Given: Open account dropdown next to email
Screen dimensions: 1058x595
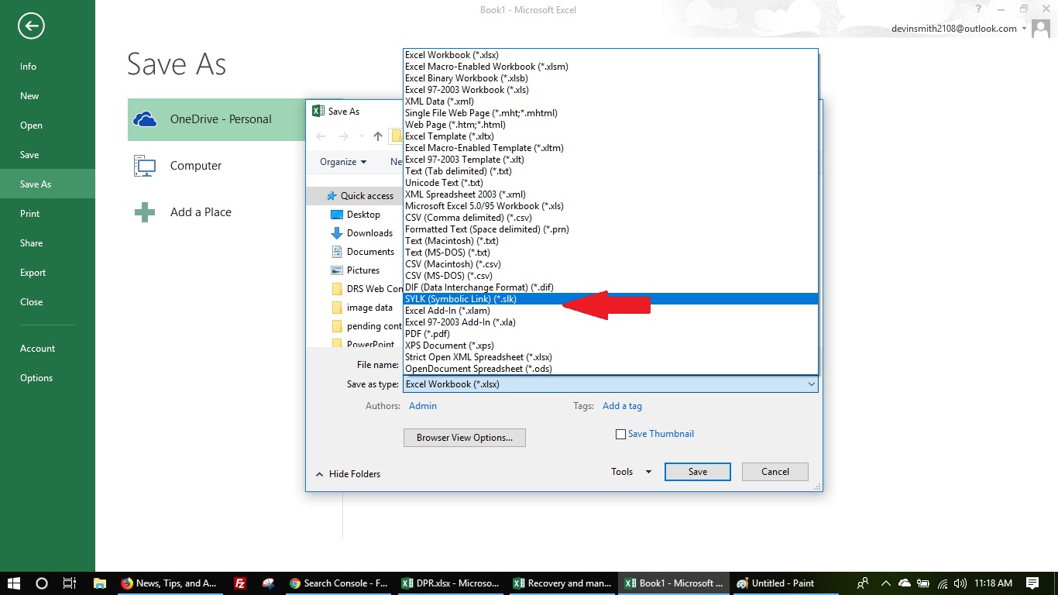Looking at the screenshot, I should click(1025, 29).
